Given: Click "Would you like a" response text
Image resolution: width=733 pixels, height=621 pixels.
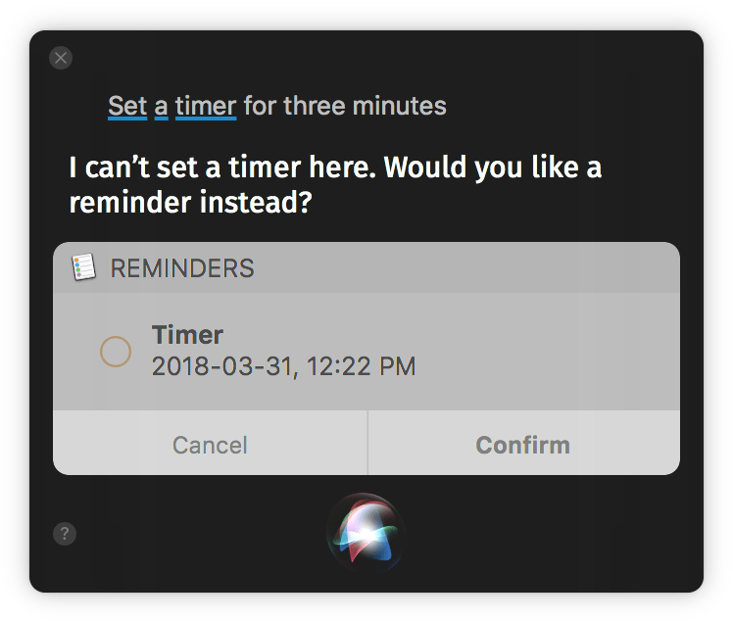Looking at the screenshot, I should pos(493,167).
